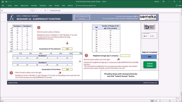This screenshot has height=102, width=182.
Task: Click the 'Numbers 4' row header
Action: click(42, 62)
